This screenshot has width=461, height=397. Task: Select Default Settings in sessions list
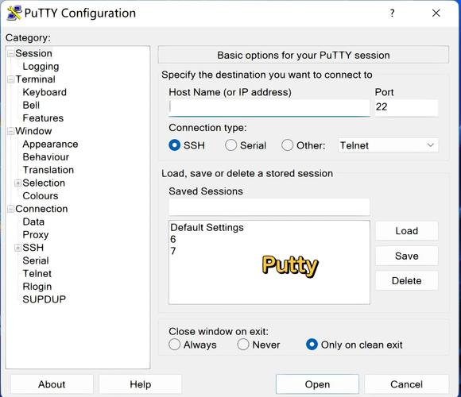click(x=207, y=227)
